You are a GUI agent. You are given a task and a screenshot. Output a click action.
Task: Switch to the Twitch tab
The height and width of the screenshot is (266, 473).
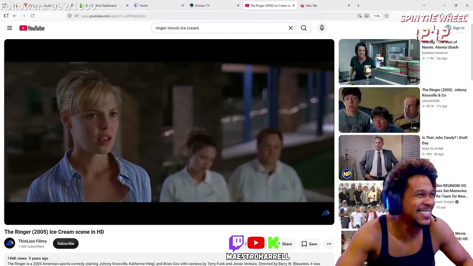[x=159, y=6]
